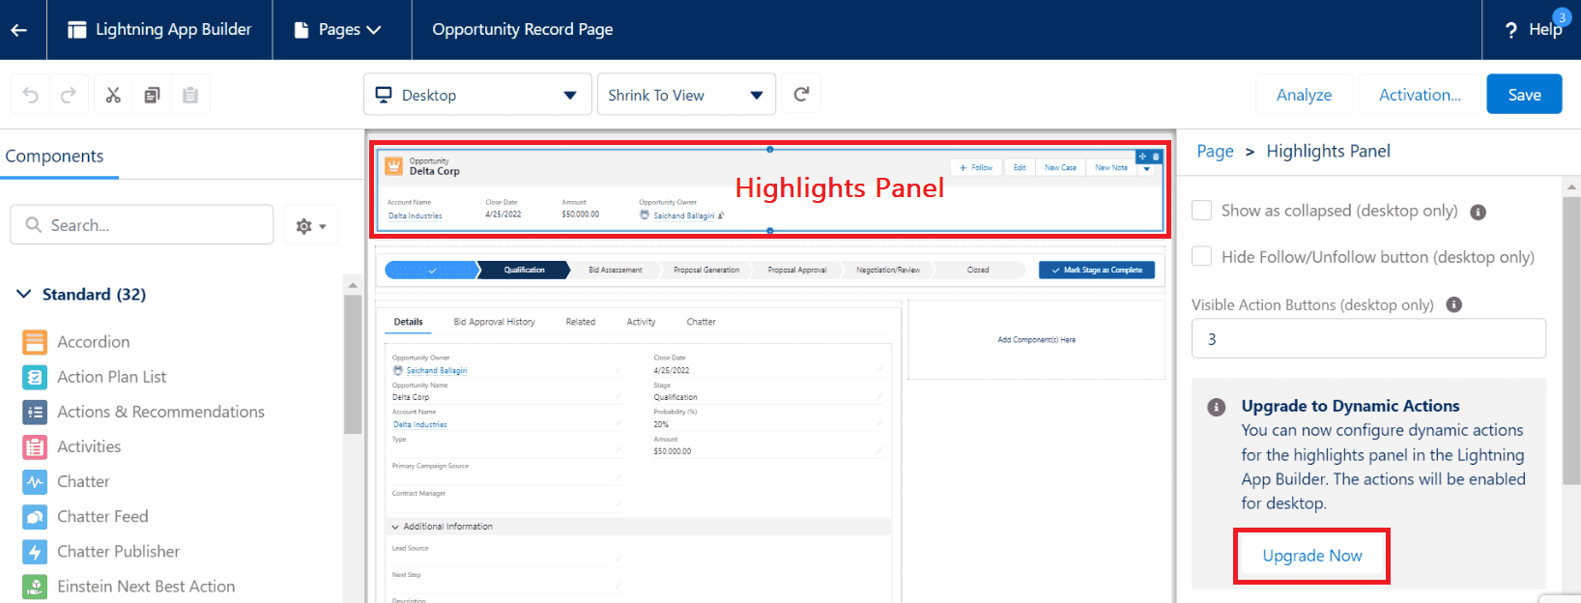Click the Lightning App Builder icon

click(77, 30)
